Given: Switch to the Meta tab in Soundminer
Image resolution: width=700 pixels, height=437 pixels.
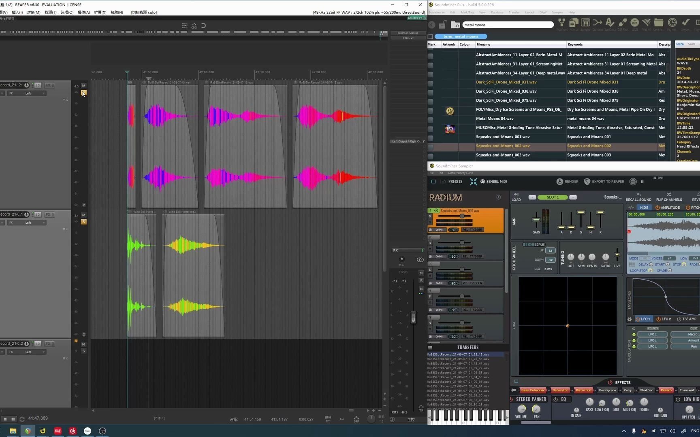Looking at the screenshot, I should (680, 45).
